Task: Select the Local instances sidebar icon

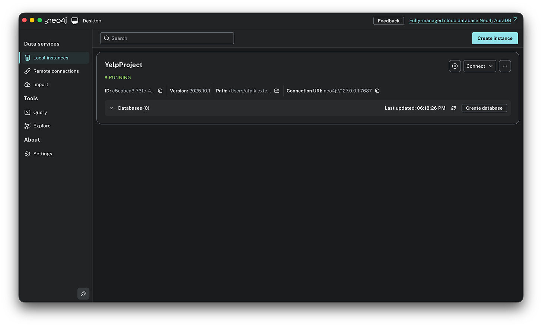Action: 27,58
